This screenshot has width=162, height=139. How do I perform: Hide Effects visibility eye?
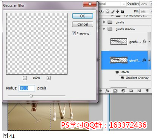coord(117,72)
